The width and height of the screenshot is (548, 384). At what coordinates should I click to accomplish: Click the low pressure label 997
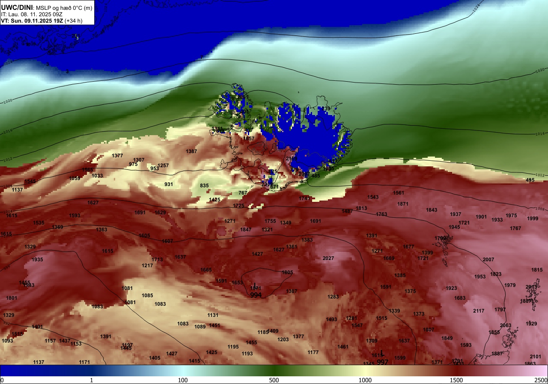coord(383,362)
